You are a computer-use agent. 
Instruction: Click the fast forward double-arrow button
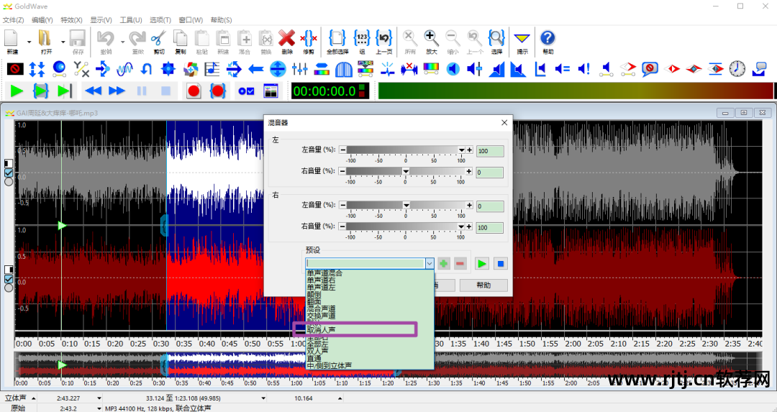(x=117, y=91)
